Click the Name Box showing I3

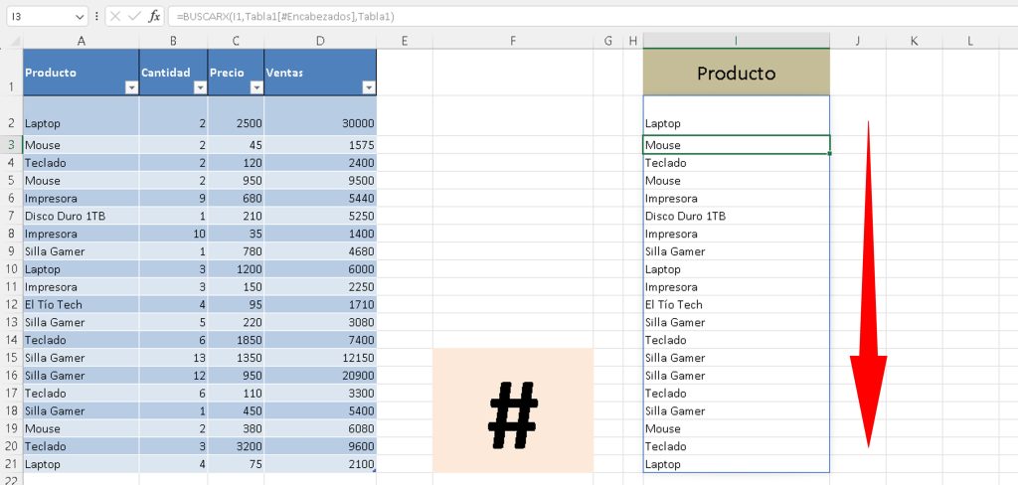[x=38, y=17]
